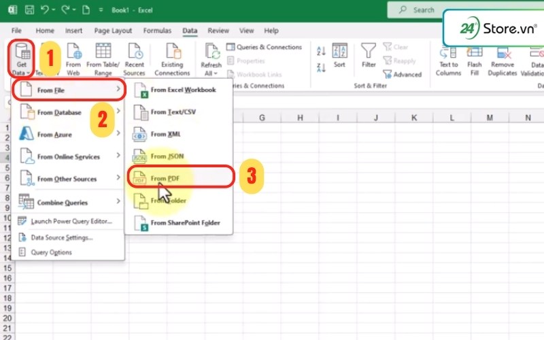Select column G header
544x340 pixels.
pos(262,118)
